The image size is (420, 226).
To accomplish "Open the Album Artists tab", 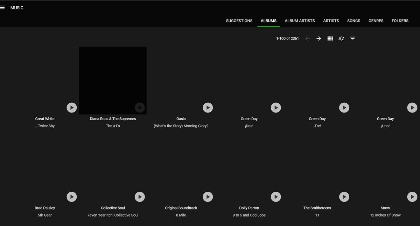I will coord(300,21).
